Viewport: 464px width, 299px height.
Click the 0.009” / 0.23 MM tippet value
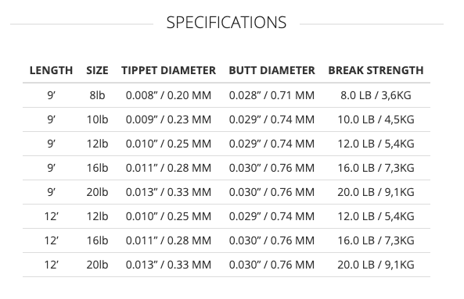[168, 119]
